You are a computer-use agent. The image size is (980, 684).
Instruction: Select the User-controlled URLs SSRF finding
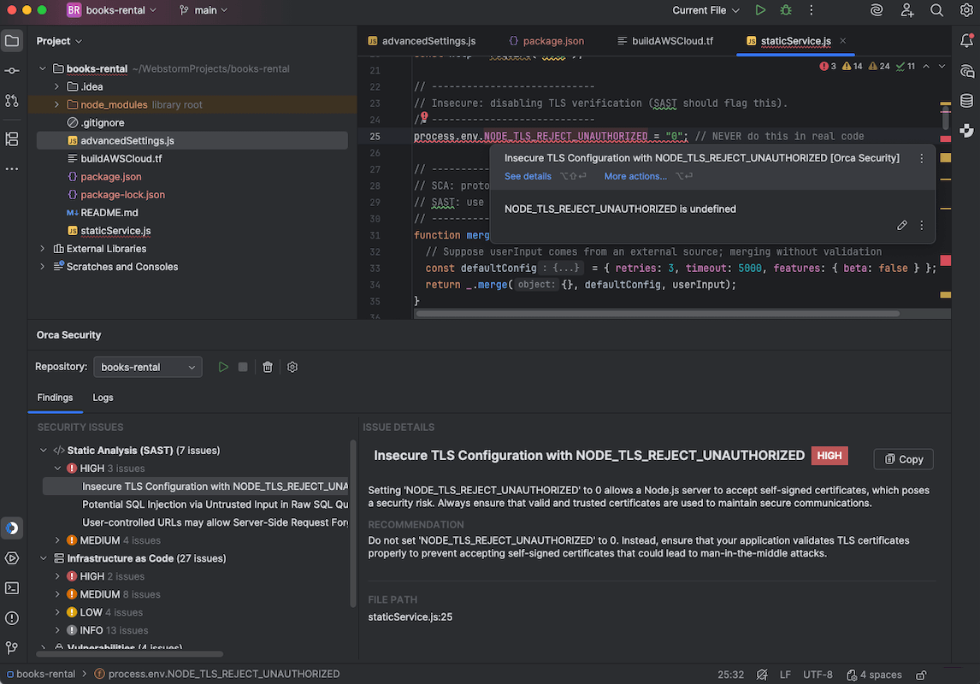[x=215, y=523]
